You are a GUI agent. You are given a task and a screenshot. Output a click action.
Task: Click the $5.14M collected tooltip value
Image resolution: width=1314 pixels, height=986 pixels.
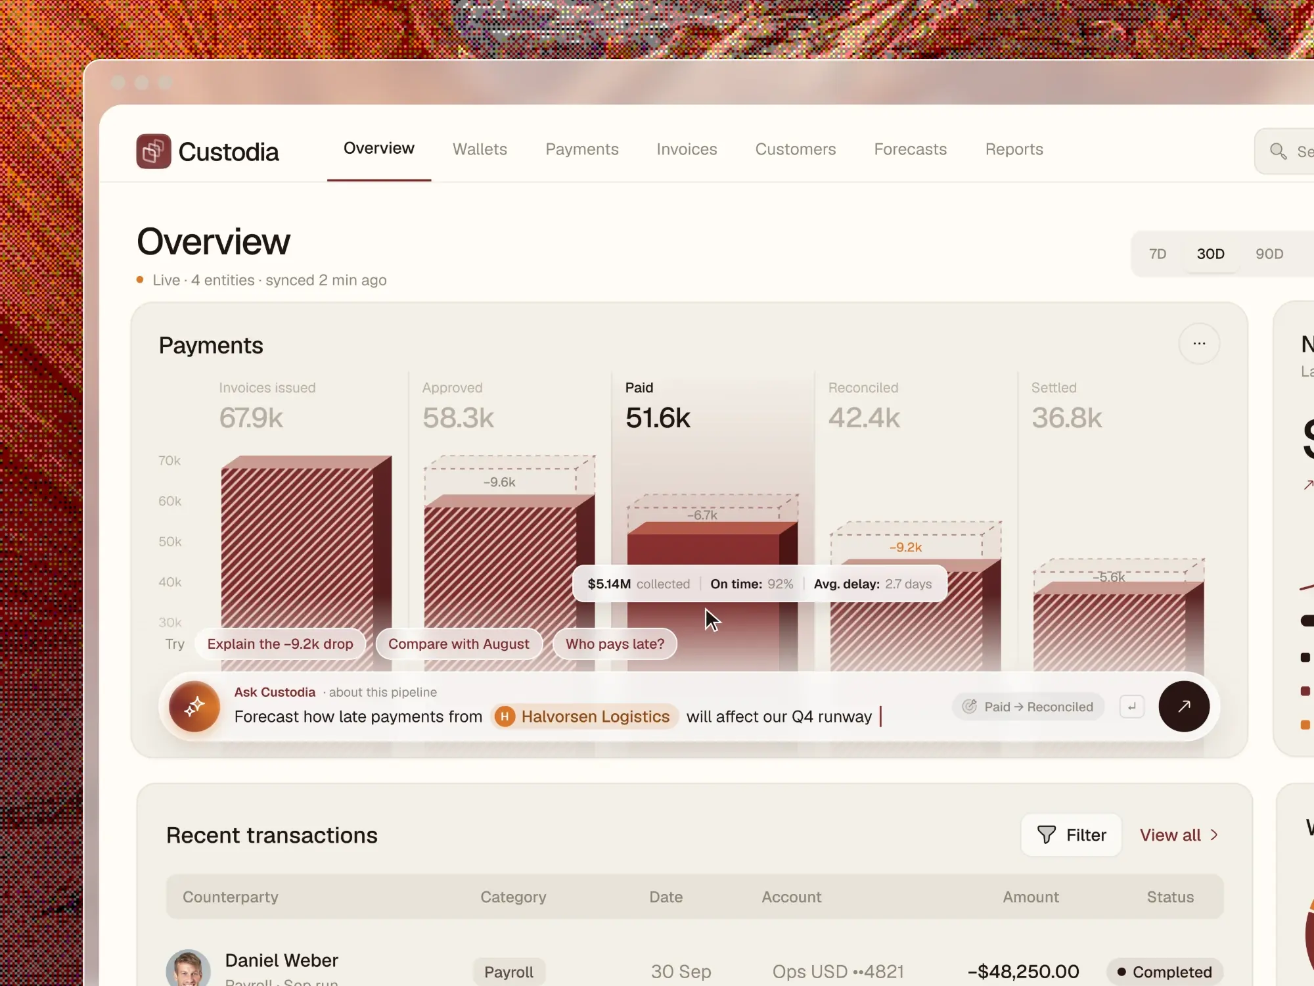click(639, 584)
